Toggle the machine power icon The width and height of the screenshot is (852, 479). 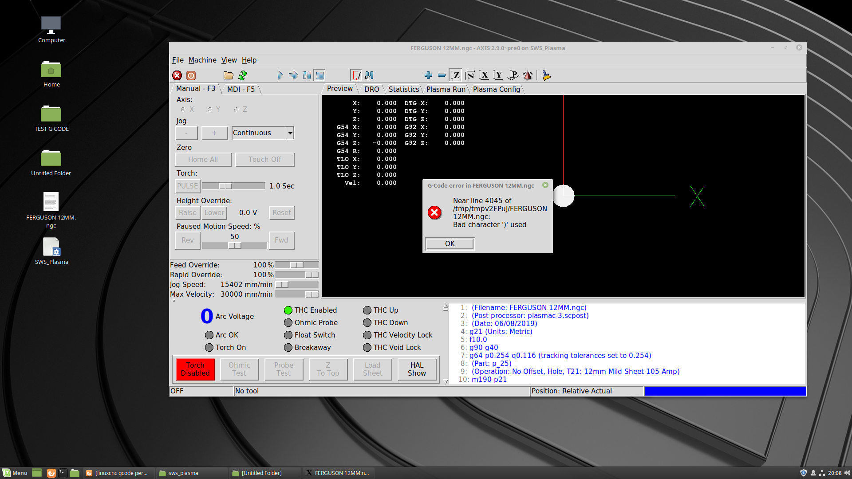click(191, 75)
